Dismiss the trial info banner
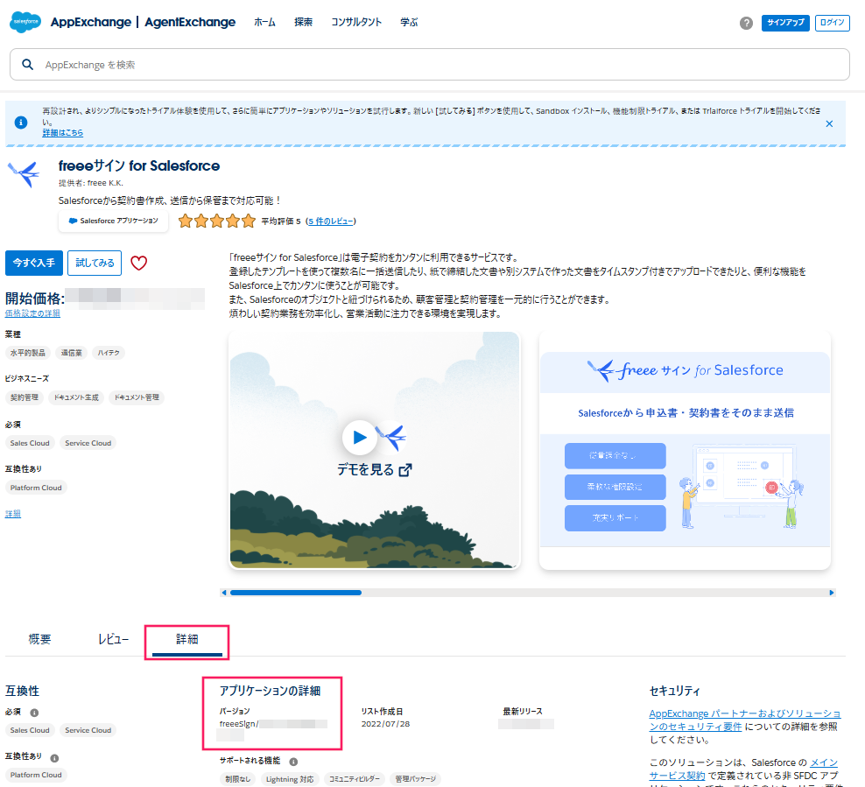Image resolution: width=865 pixels, height=787 pixels. (829, 123)
